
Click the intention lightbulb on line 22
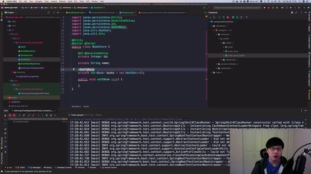pos(73,70)
